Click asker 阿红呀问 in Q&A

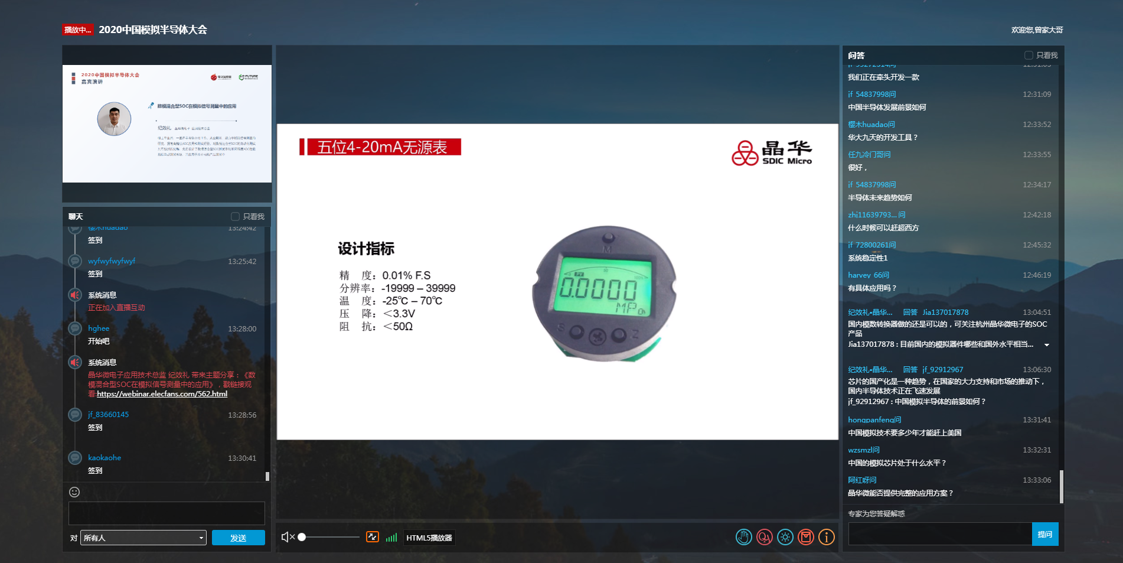862,480
